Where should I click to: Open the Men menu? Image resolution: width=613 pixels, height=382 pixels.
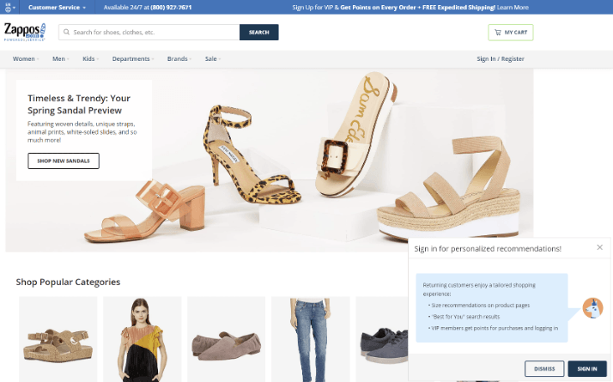[61, 58]
